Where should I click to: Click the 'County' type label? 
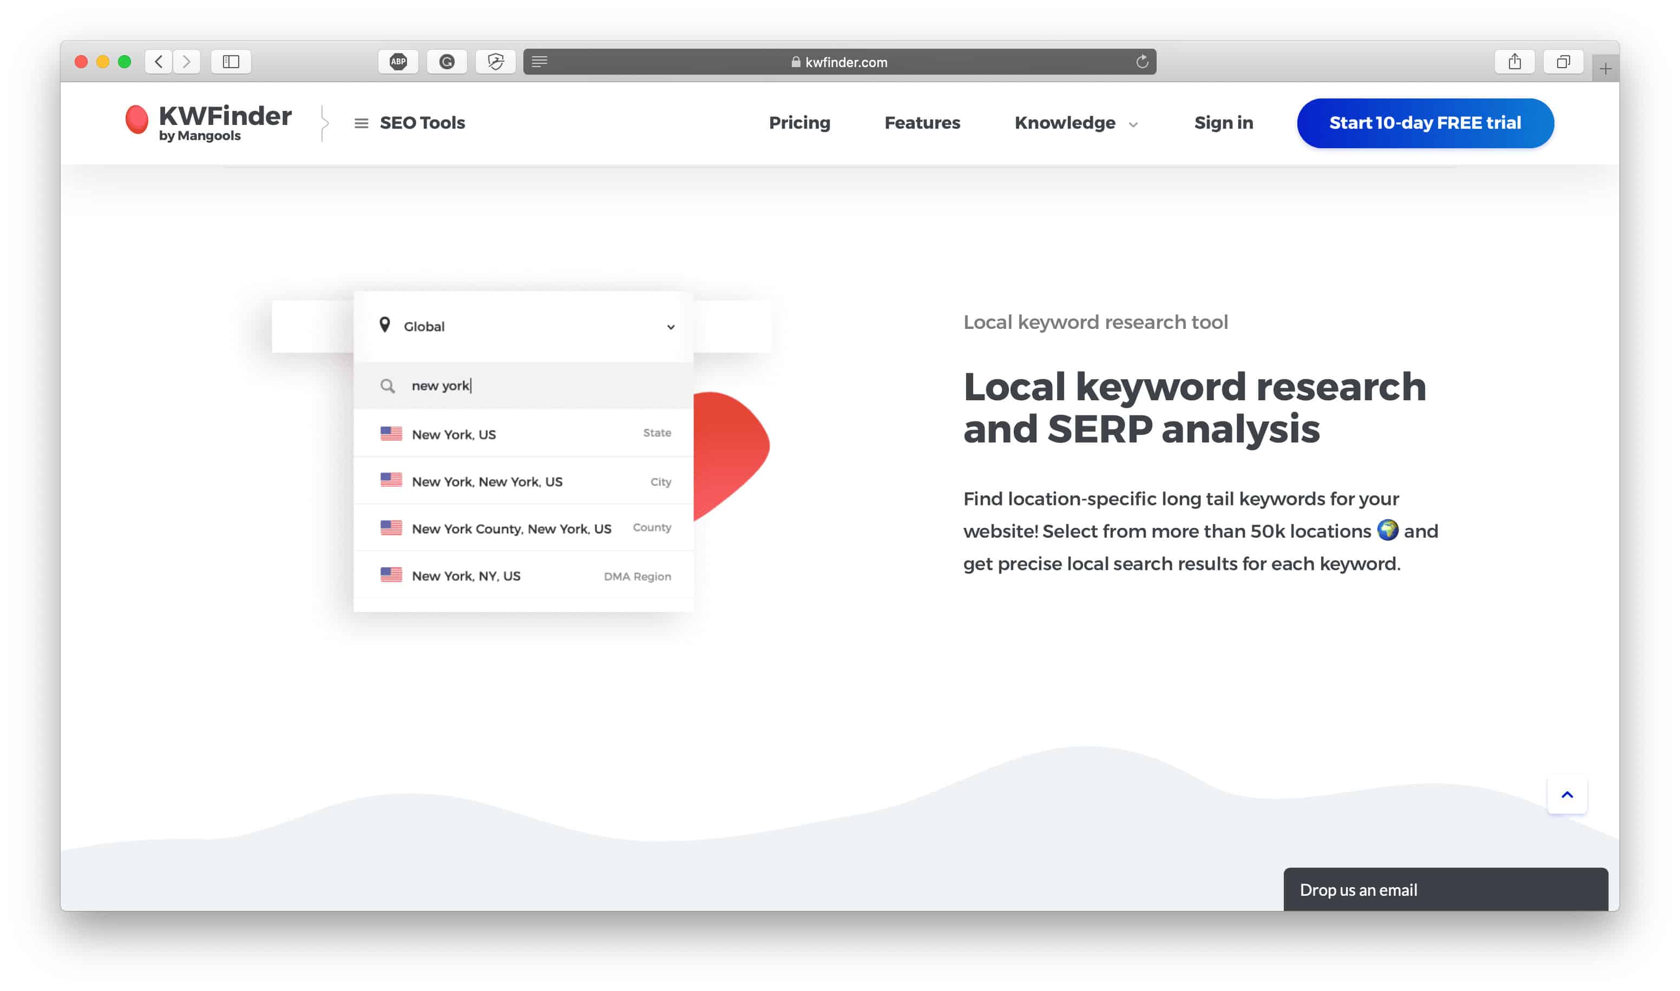651,527
